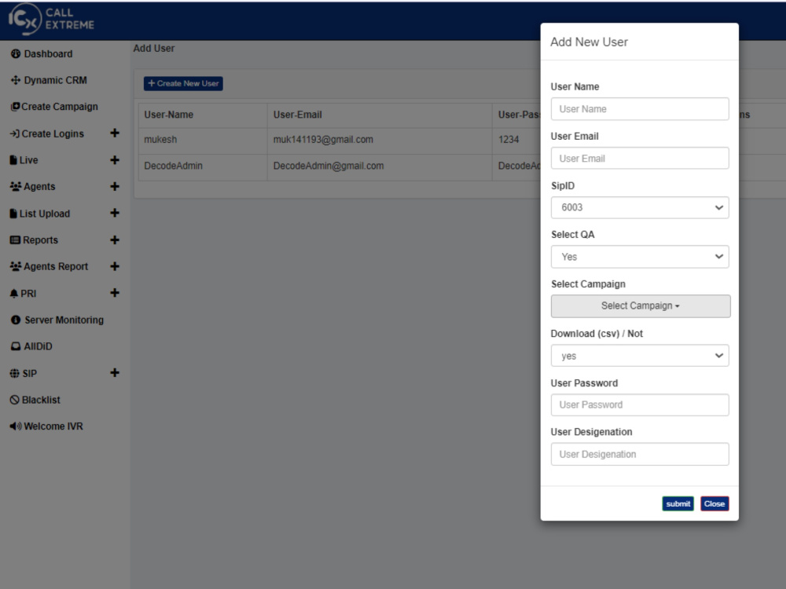Click the AllDiD inbox icon
The width and height of the screenshot is (786, 589).
[x=16, y=346]
